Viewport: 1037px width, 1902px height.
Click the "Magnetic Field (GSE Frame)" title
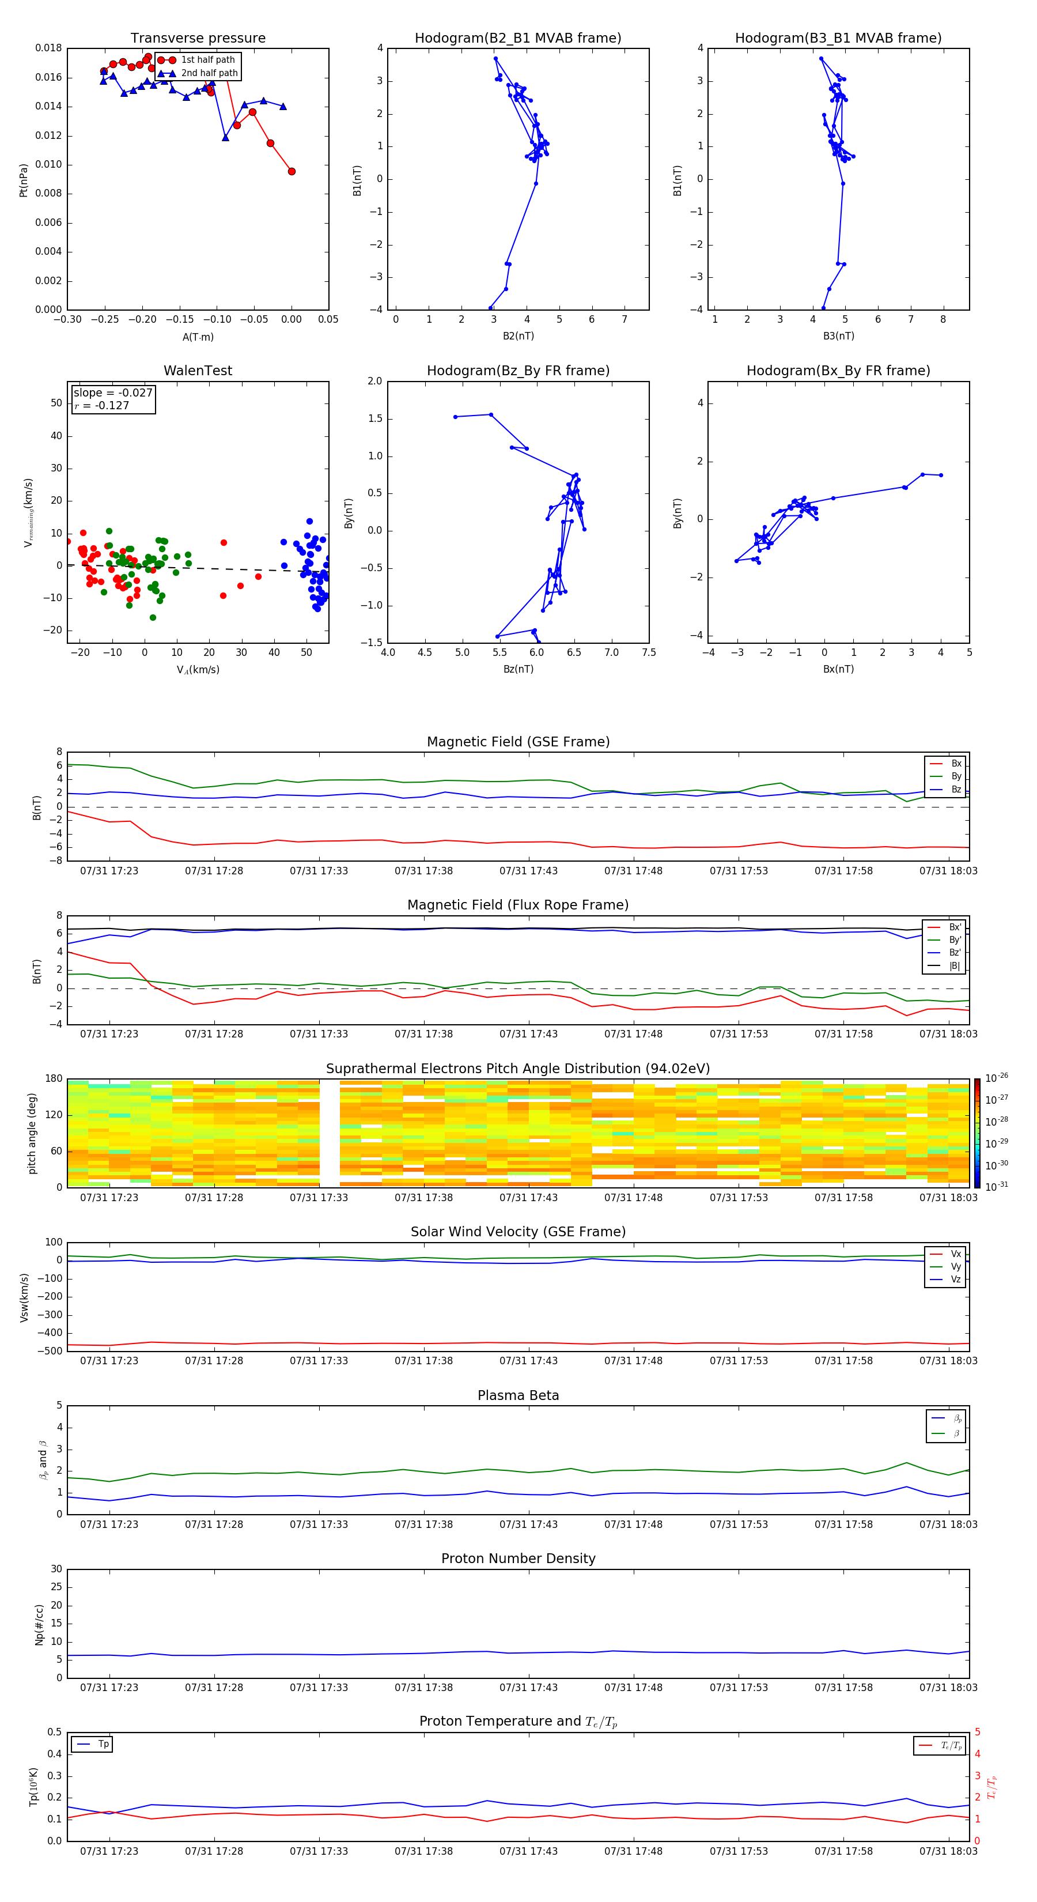(x=518, y=741)
